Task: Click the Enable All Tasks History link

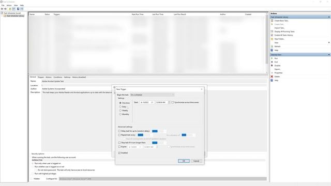Action: [284, 35]
